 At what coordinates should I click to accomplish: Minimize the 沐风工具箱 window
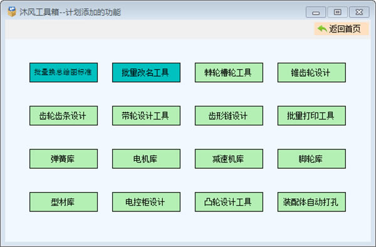click(316, 13)
